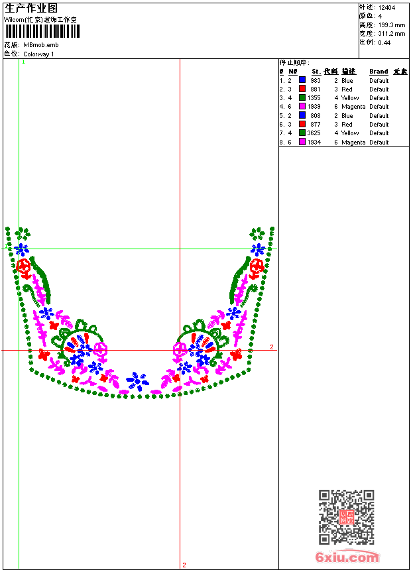Click the barcode under the worksheet title
411x570 pixels.
[41, 31]
